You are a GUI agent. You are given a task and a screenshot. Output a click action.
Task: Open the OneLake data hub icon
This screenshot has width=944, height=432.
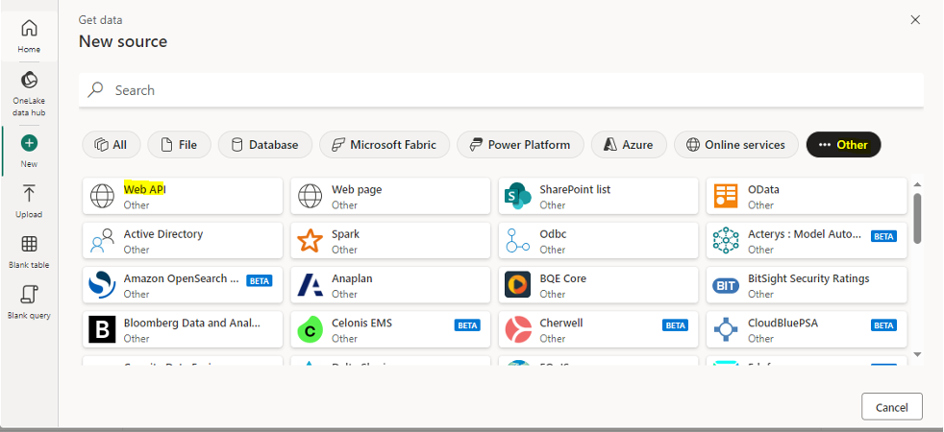tap(29, 80)
